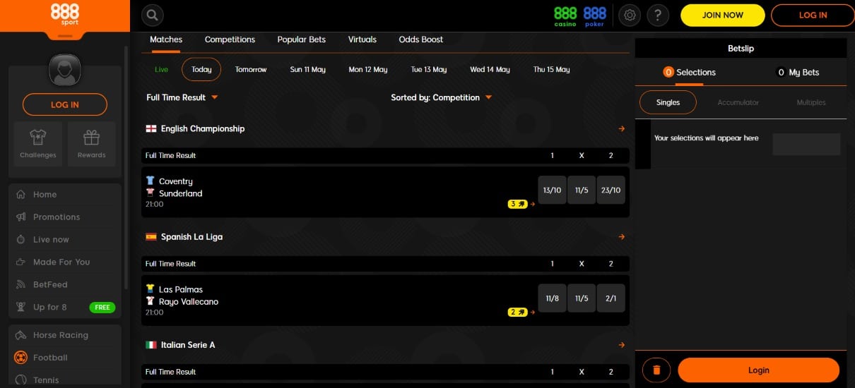Click JOIN NOW button

pos(723,15)
